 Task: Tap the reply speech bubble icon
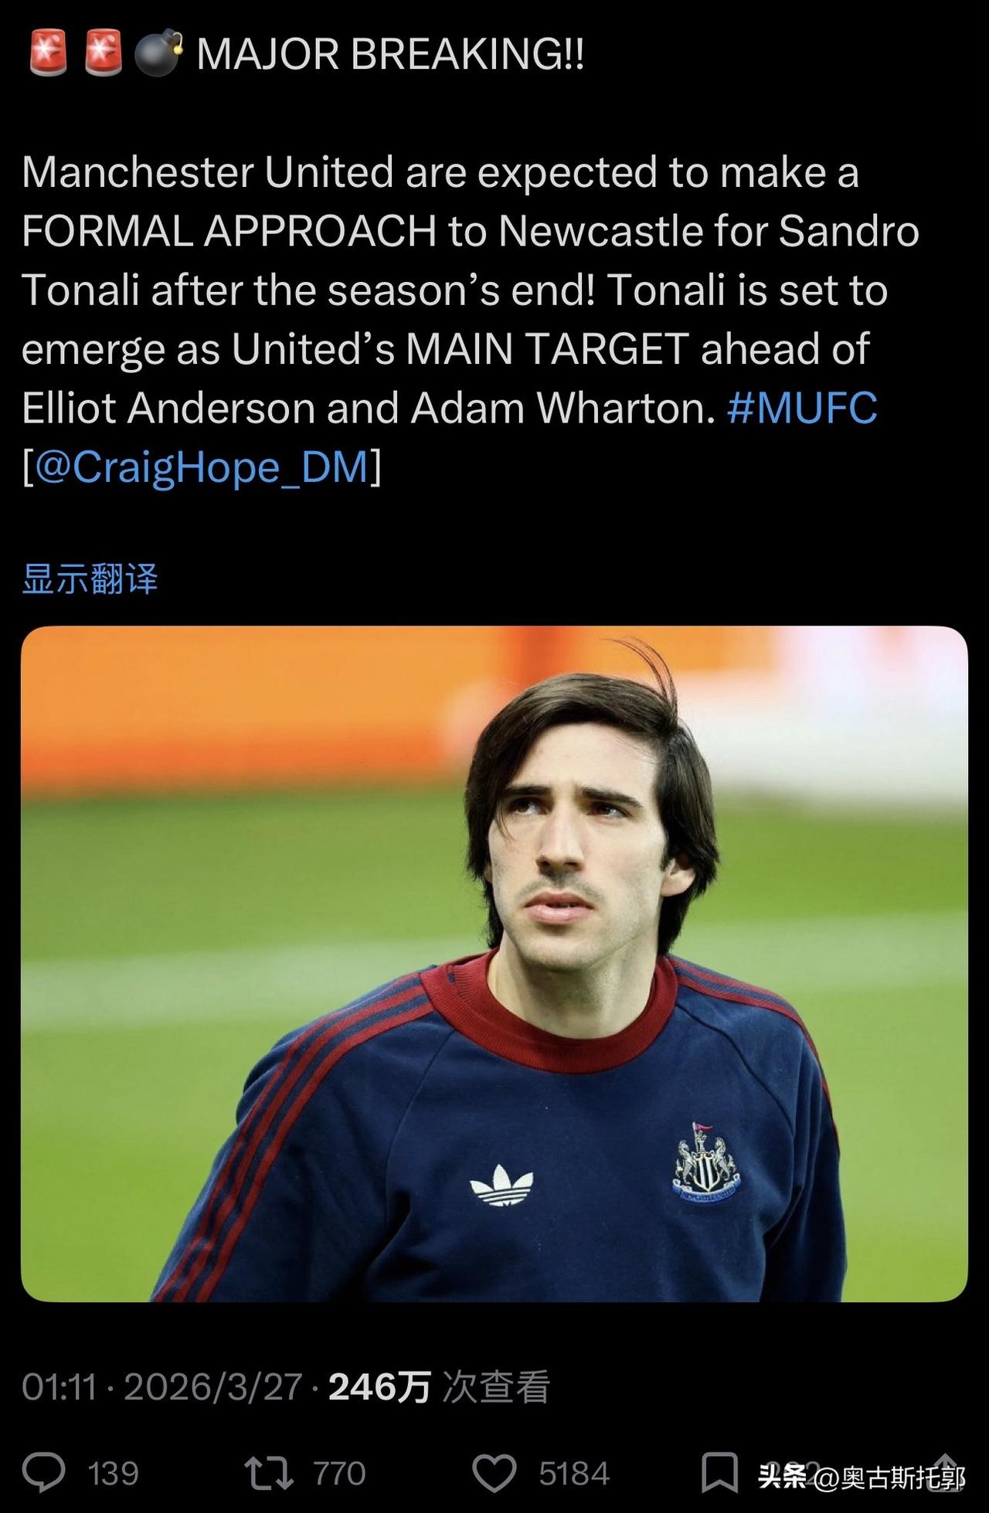(44, 1473)
